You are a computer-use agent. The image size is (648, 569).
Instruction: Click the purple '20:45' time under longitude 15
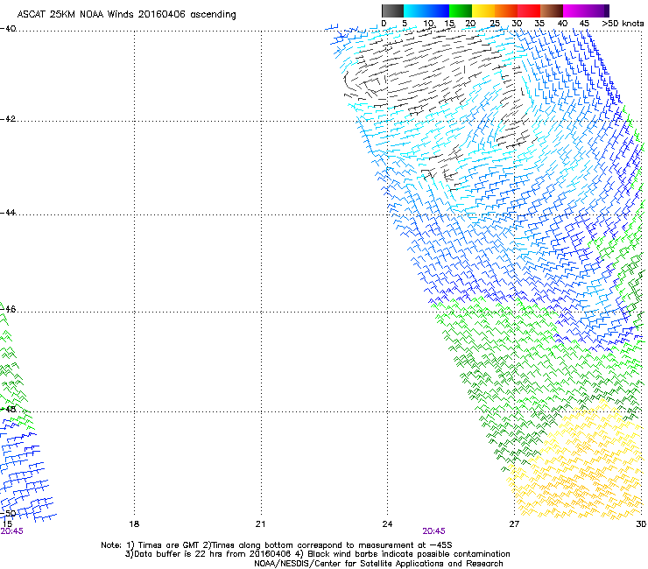coord(11,531)
